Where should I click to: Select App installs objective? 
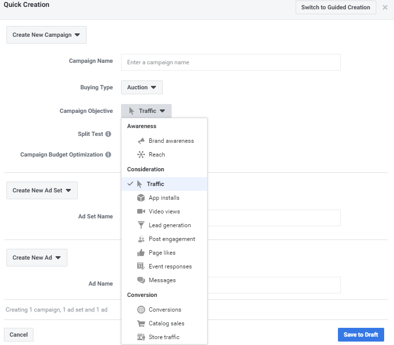point(164,198)
